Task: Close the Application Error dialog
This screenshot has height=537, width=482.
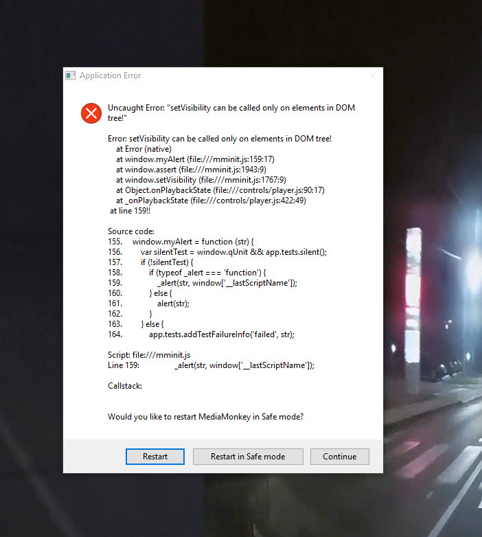Action: [372, 76]
